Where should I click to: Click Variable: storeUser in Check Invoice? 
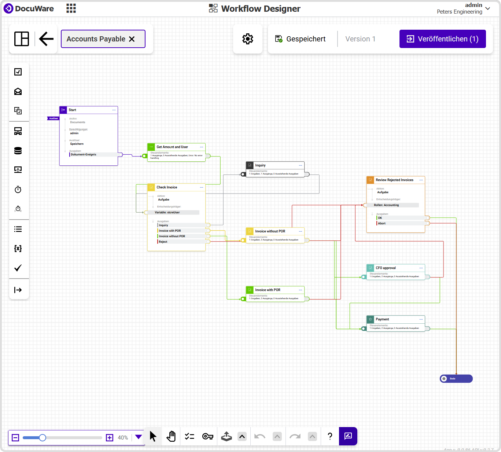point(175,212)
